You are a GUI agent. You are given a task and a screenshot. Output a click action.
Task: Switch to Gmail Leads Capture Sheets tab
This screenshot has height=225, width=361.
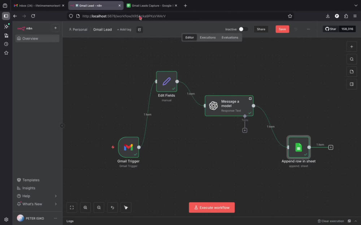pyautogui.click(x=152, y=5)
